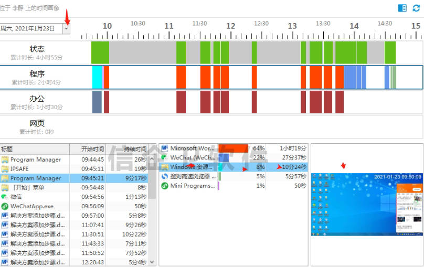
Task: Sort by the 开始时间 column header
Action: [x=92, y=149]
